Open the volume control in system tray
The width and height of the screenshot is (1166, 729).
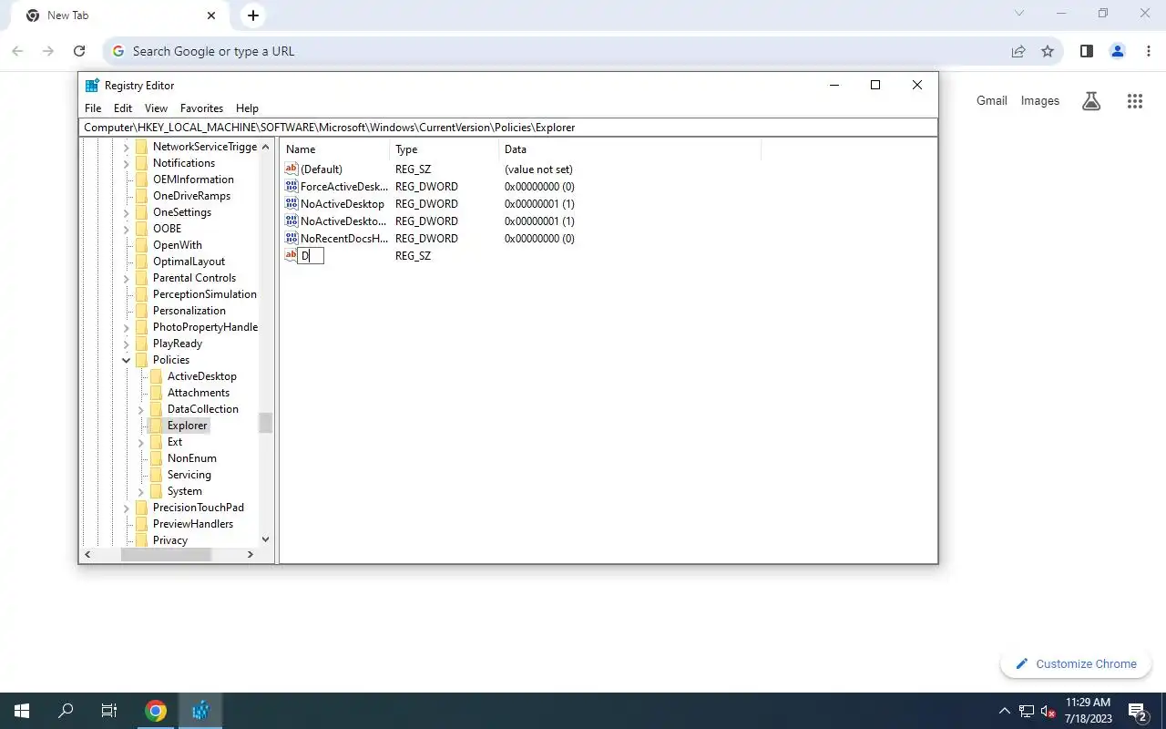[x=1048, y=711]
